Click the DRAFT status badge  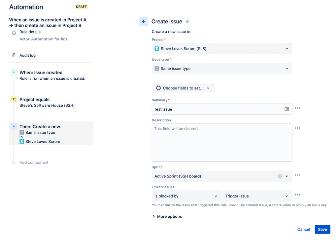click(x=81, y=7)
